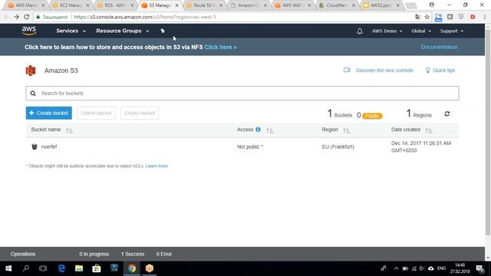Open File Explorer from taskbar

coord(79,268)
